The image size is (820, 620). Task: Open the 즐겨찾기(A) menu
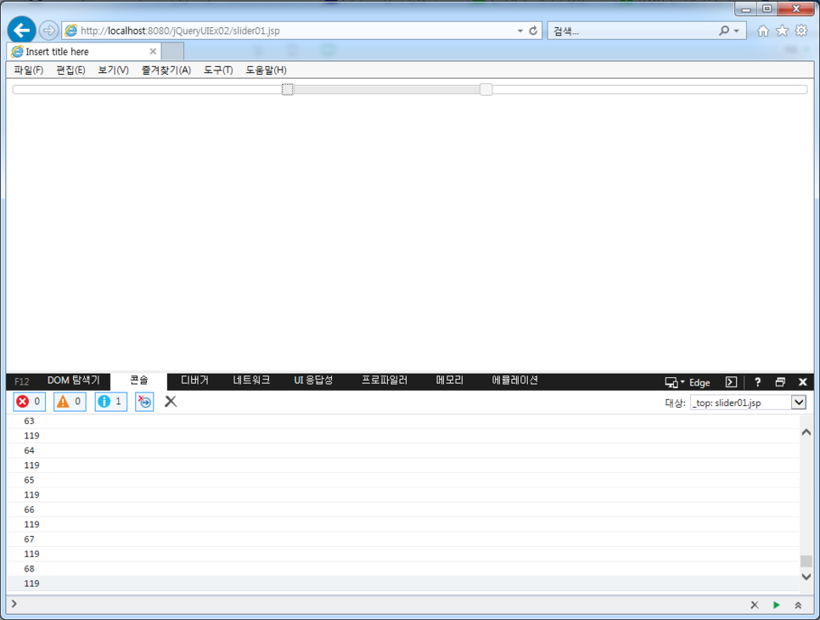coord(166,70)
